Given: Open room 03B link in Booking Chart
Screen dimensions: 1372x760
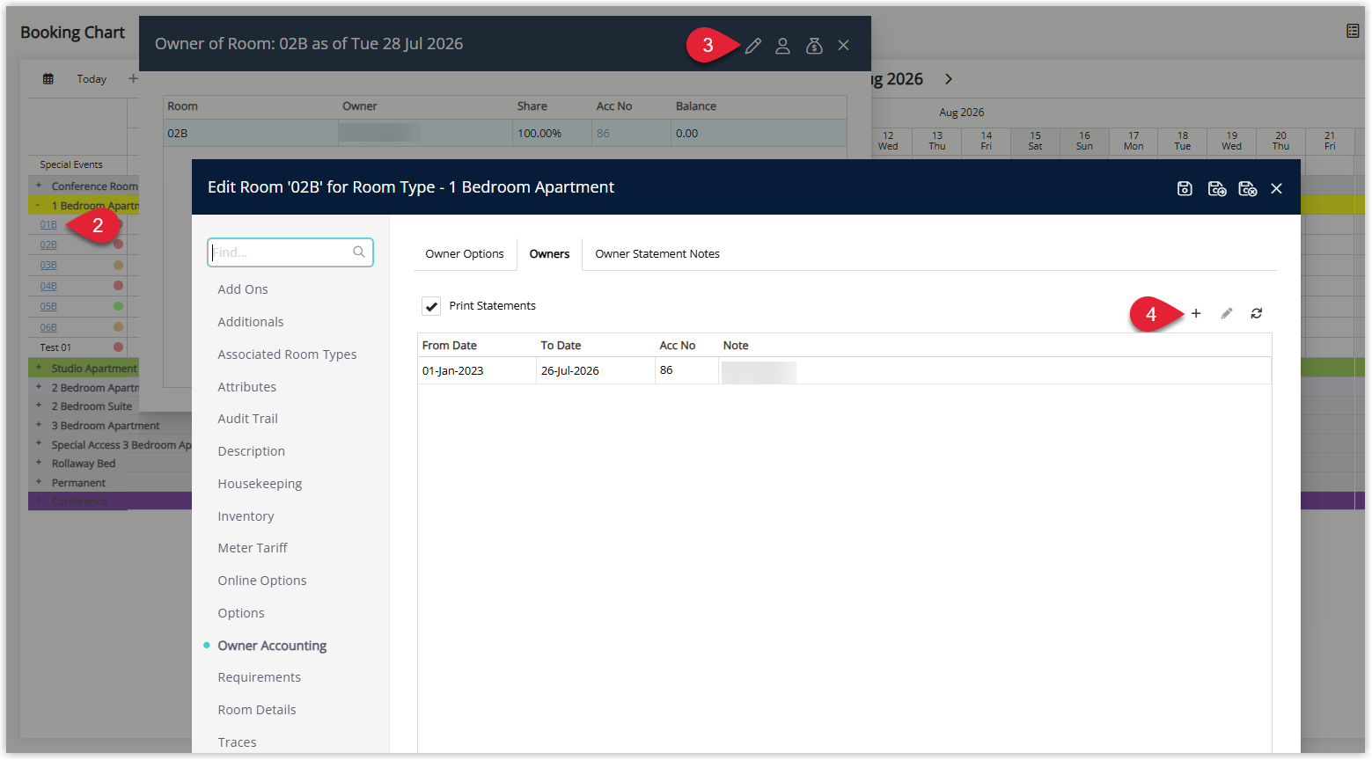Looking at the screenshot, I should 48,266.
